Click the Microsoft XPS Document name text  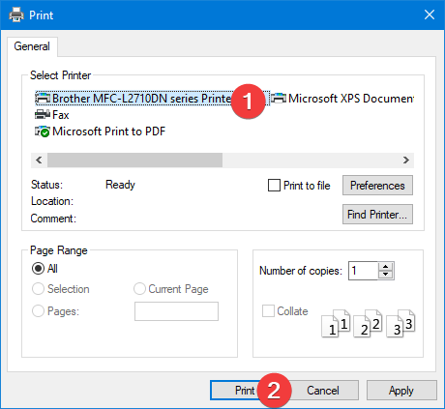351,99
